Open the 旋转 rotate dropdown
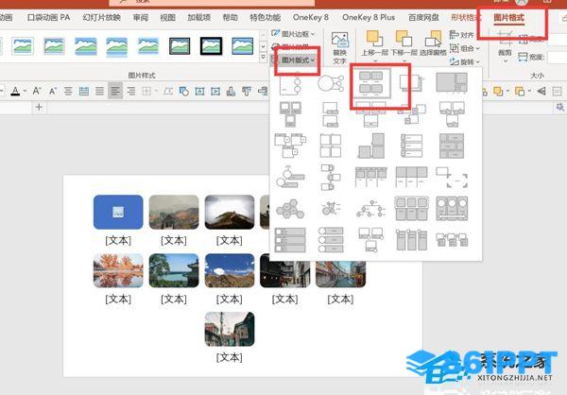 pyautogui.click(x=465, y=61)
